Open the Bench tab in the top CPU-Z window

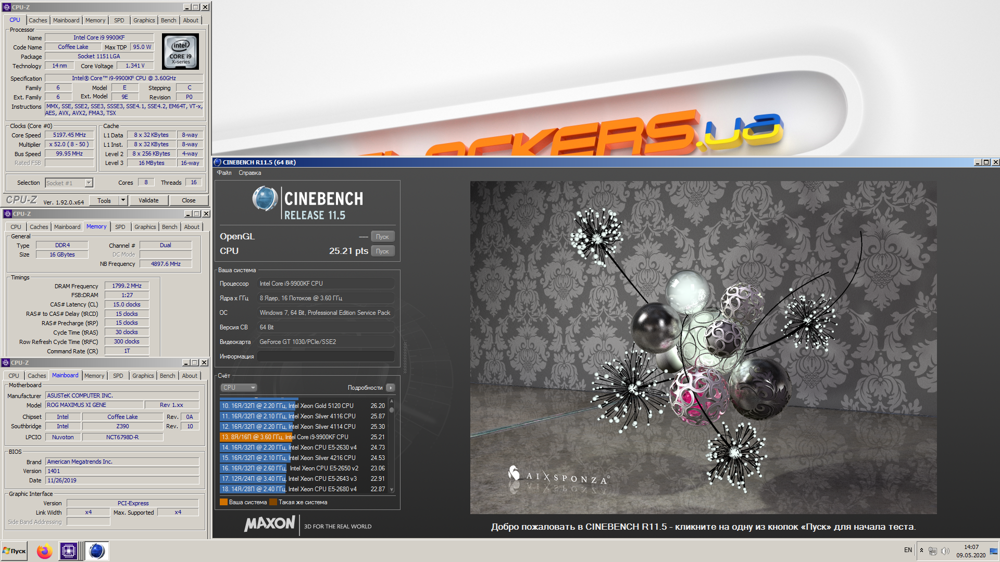[x=169, y=20]
